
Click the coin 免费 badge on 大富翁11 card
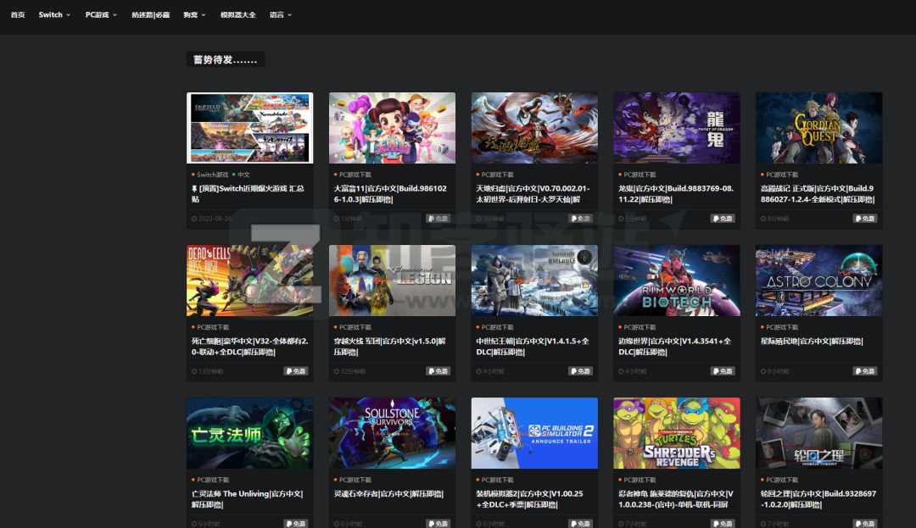click(431, 218)
